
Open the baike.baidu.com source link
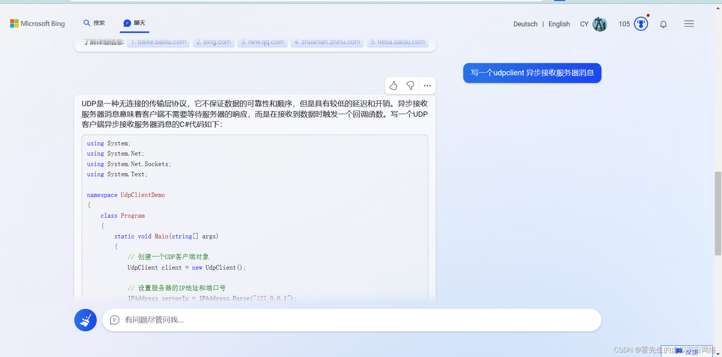tap(158, 42)
